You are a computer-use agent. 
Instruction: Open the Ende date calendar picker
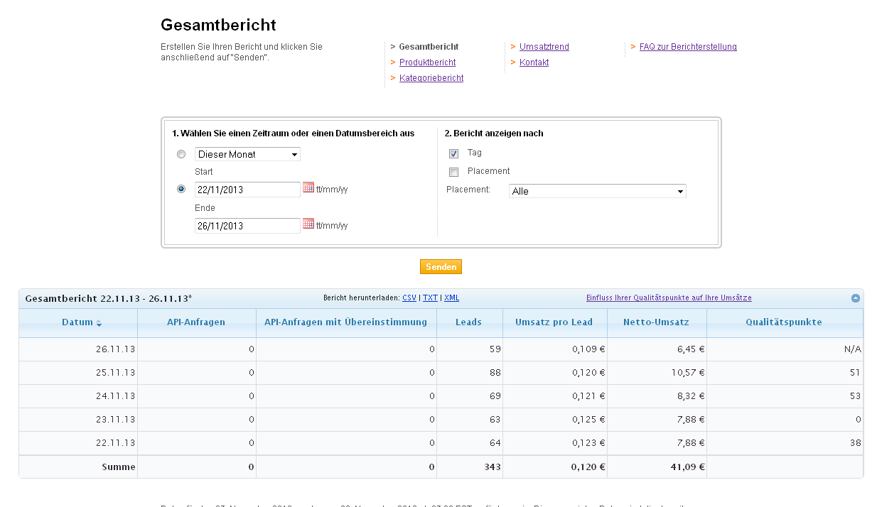pyautogui.click(x=308, y=224)
